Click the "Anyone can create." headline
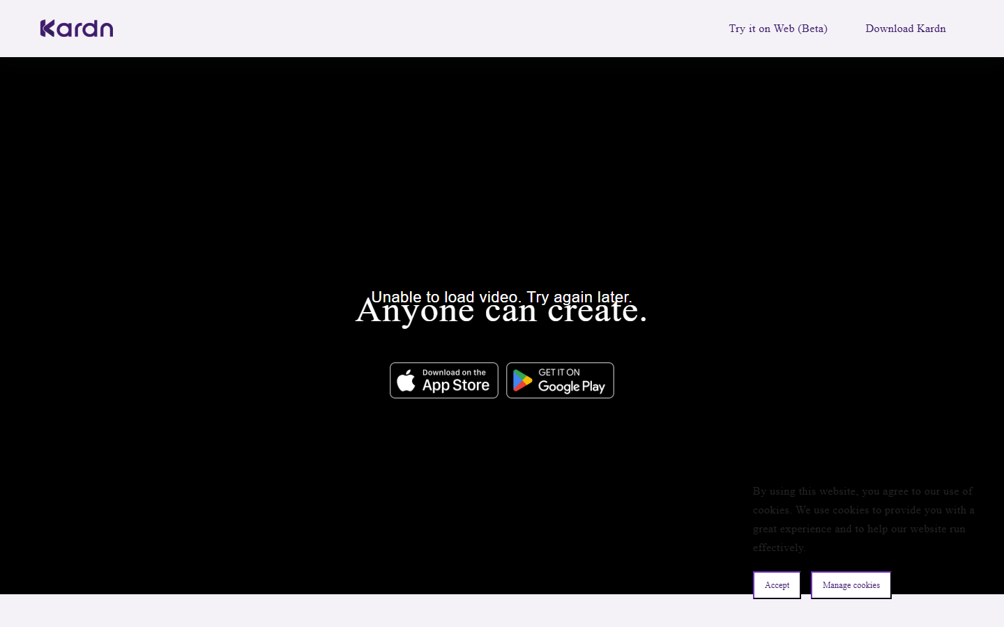This screenshot has width=1004, height=627. pyautogui.click(x=501, y=311)
